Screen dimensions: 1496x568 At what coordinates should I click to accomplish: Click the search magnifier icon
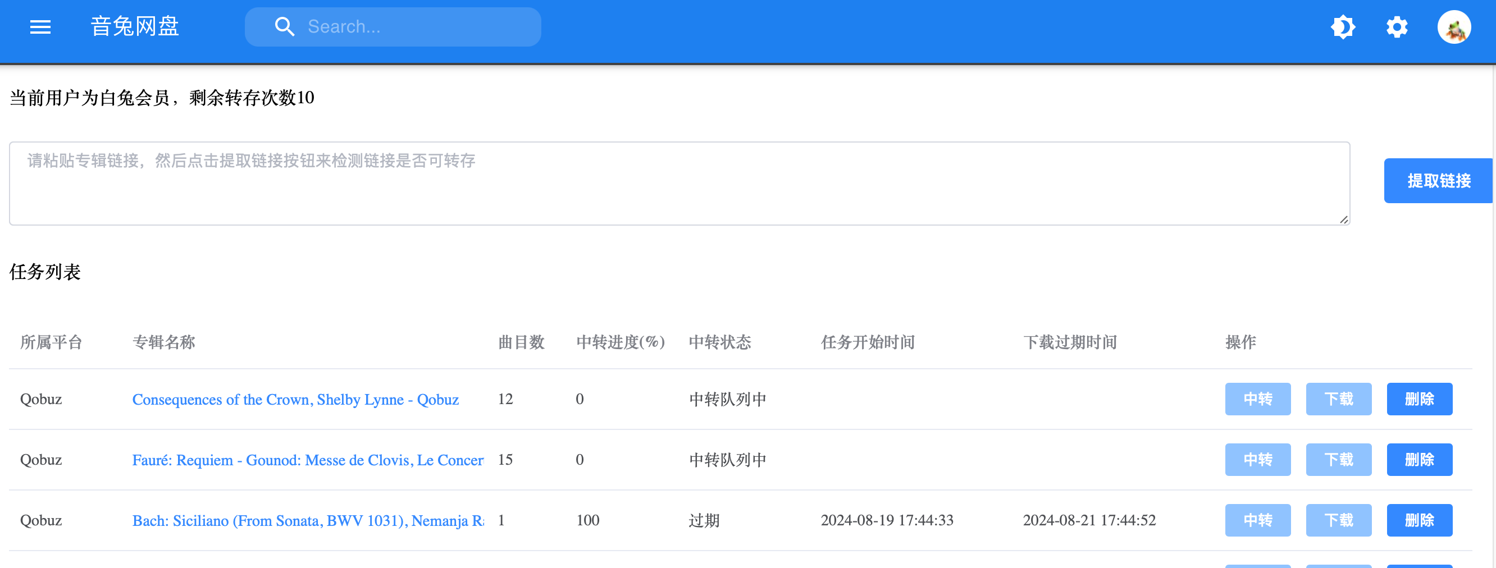[284, 27]
